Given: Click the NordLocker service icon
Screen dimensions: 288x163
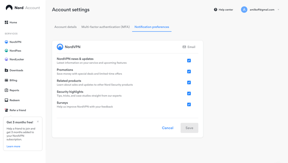Looking at the screenshot, I should point(7,59).
